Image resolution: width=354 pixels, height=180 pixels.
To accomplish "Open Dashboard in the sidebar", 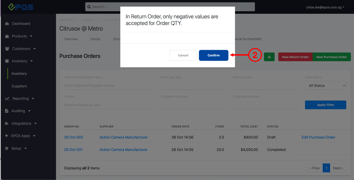I will coord(21,23).
